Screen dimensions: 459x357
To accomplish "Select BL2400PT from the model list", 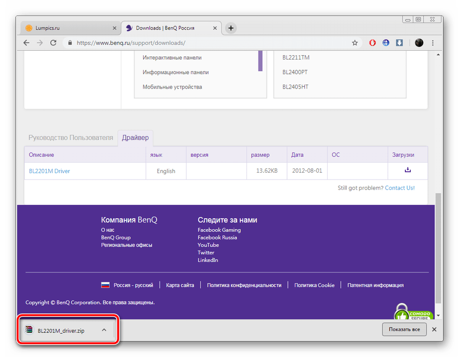I will [x=296, y=72].
